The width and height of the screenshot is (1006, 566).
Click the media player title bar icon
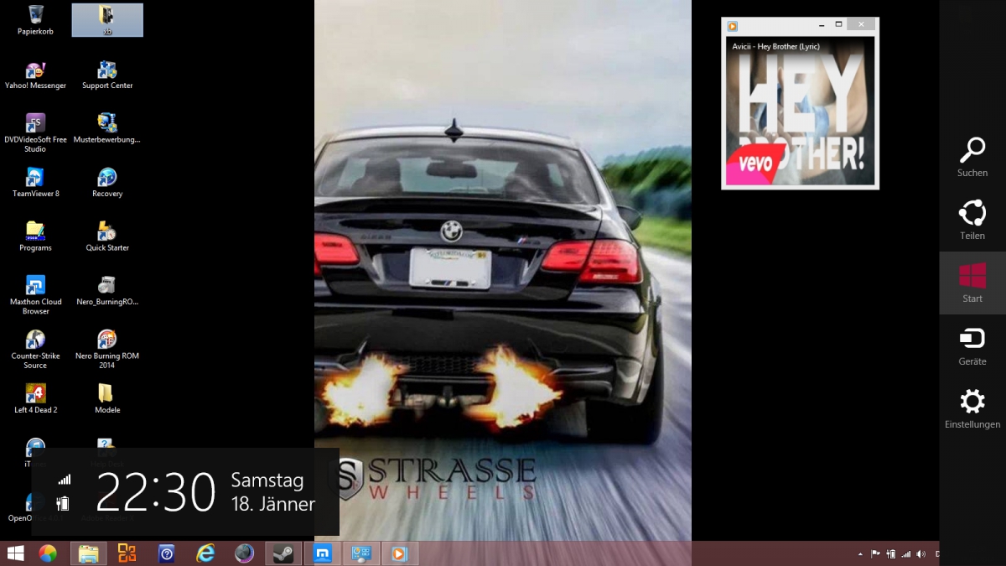tap(733, 26)
